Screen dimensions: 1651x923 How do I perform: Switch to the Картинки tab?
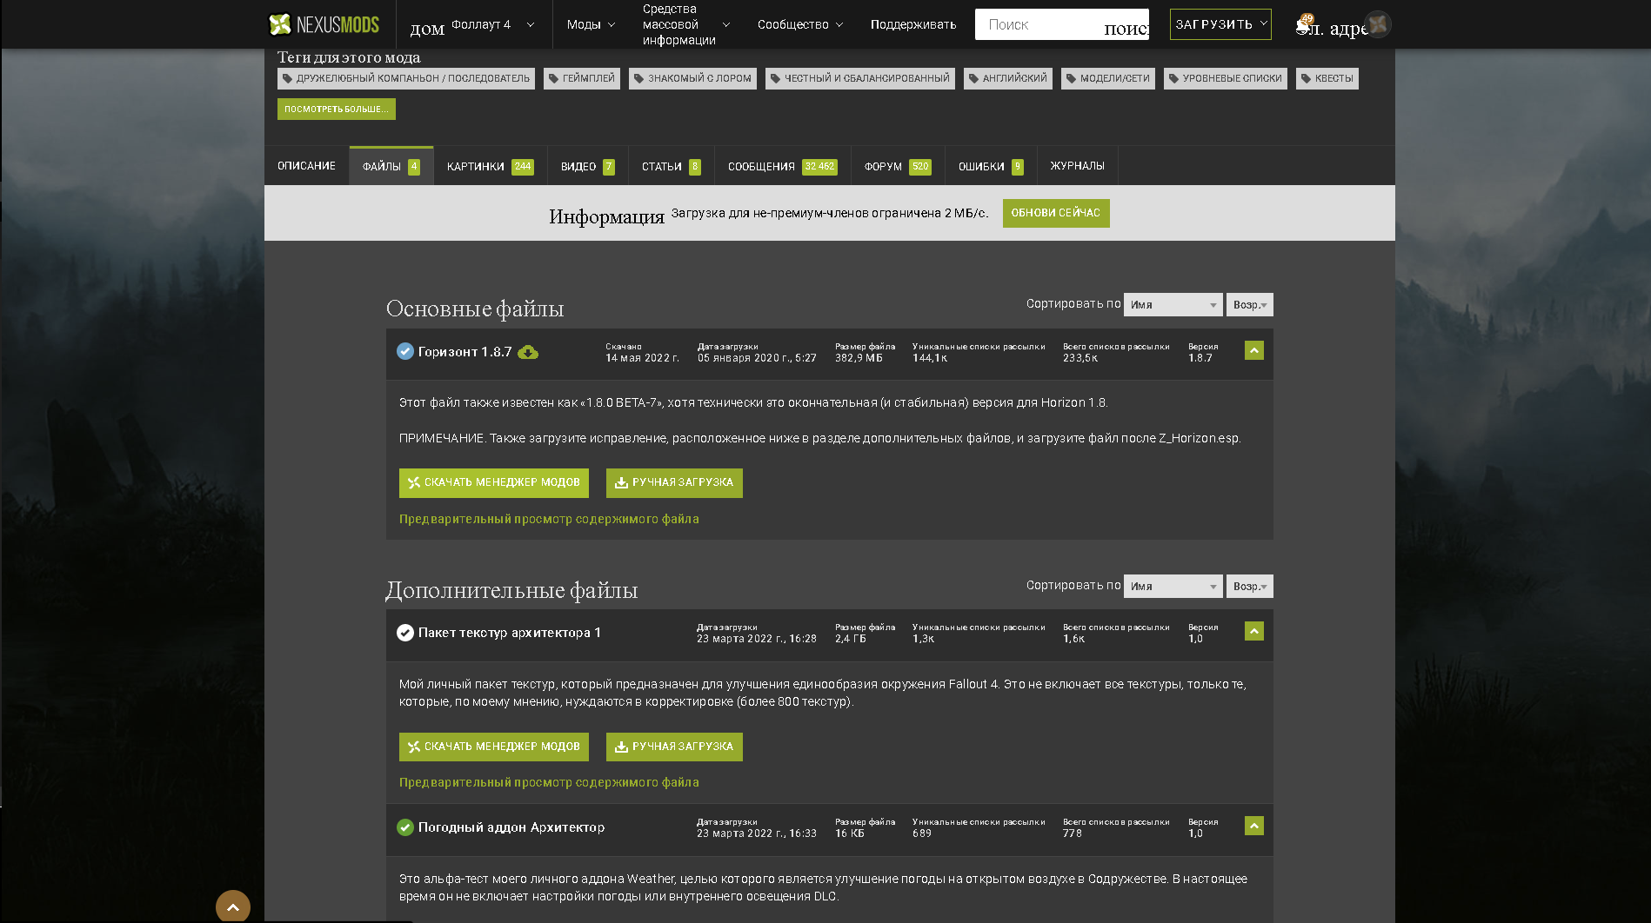coord(490,166)
